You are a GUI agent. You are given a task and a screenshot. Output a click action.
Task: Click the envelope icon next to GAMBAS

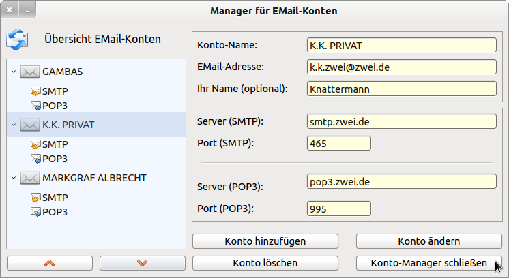pos(29,72)
